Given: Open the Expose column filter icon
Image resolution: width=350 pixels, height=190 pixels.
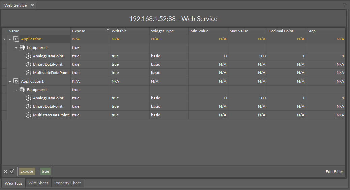Looking at the screenshot, I should click(x=108, y=30).
